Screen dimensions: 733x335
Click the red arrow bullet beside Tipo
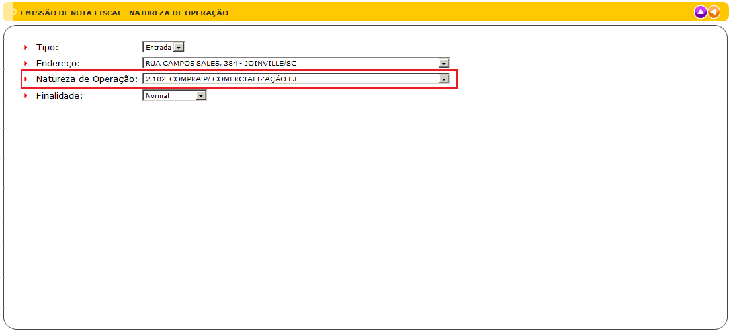(x=26, y=48)
